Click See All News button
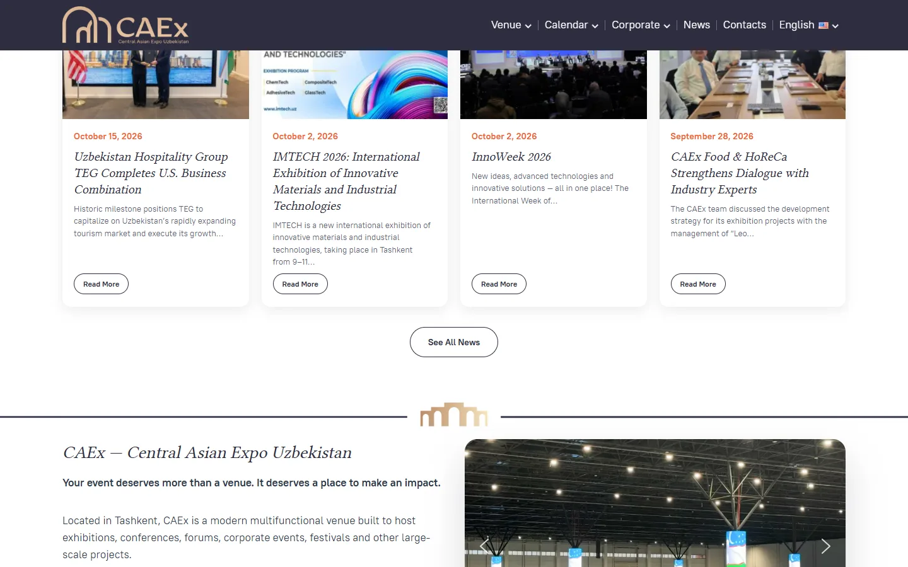This screenshot has height=567, width=908. [454, 342]
